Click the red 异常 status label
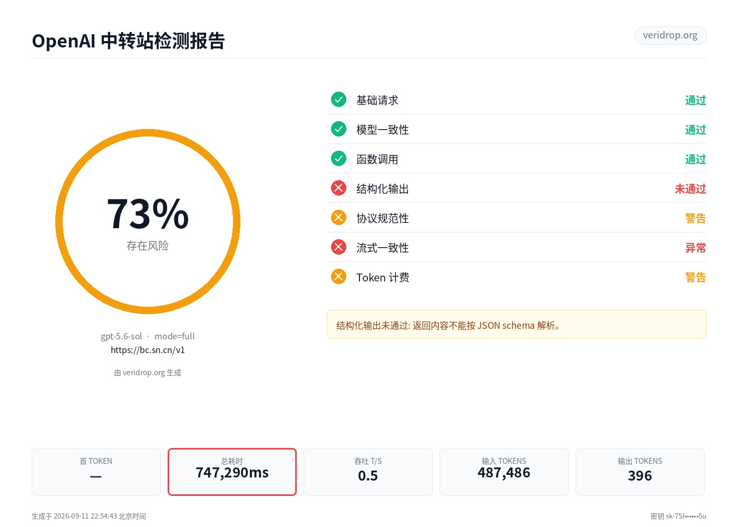The image size is (738, 527). 695,248
